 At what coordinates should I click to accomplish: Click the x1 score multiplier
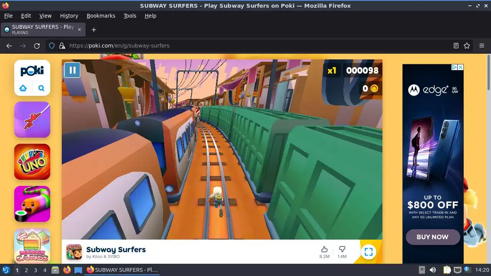click(332, 71)
